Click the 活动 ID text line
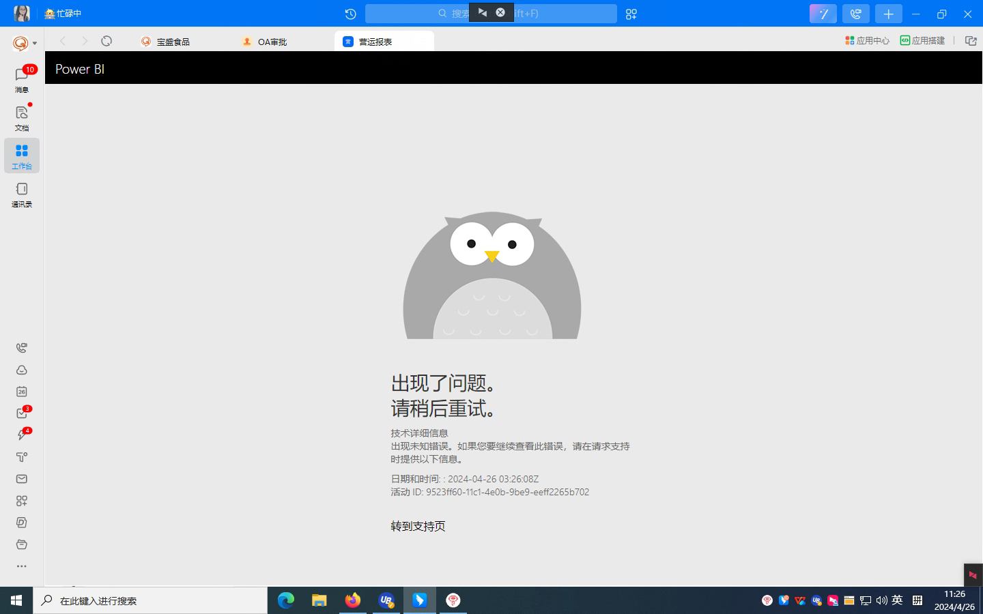 (489, 492)
